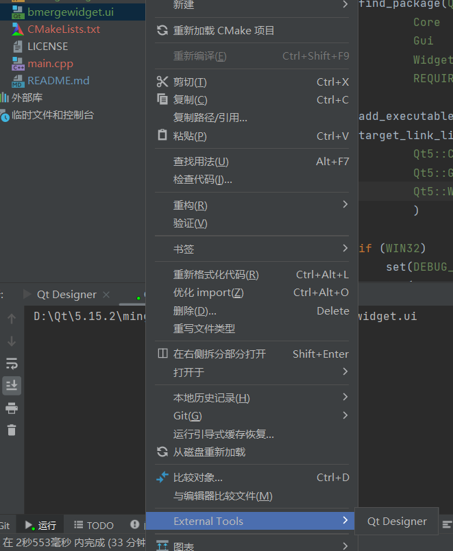The height and width of the screenshot is (551, 453).
Task: Enable the scroll-to-end icon in Qt Designer output
Action: pyautogui.click(x=11, y=385)
